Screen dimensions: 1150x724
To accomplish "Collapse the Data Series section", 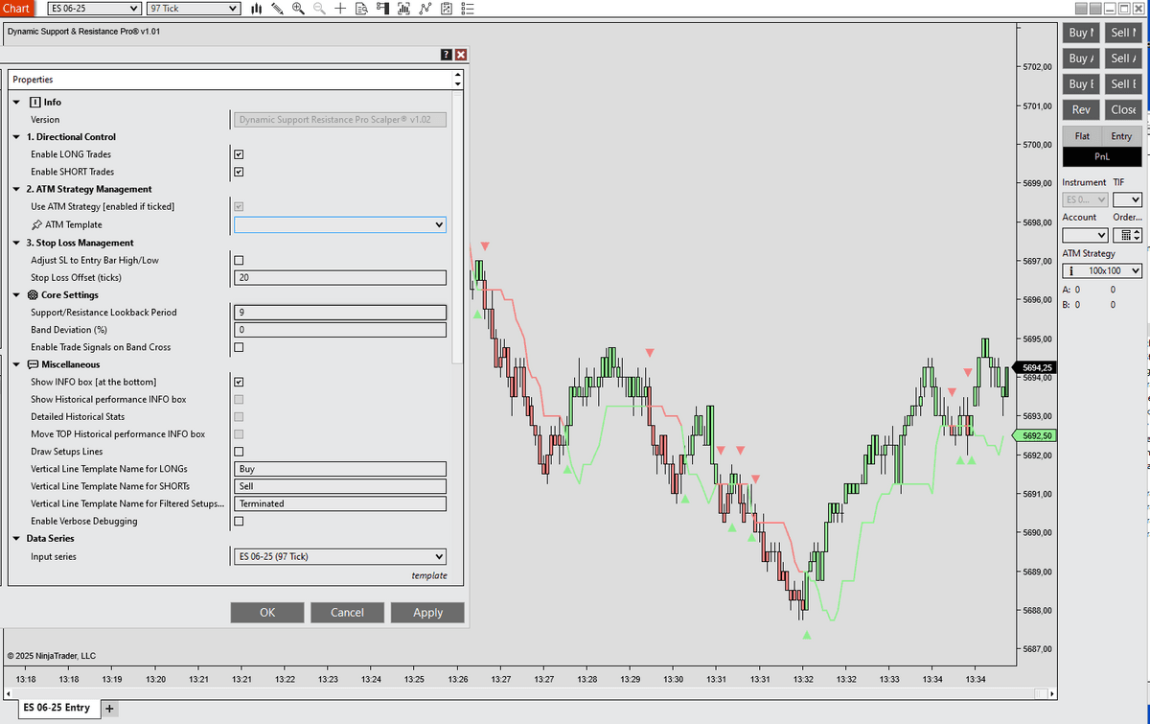I will pos(16,539).
